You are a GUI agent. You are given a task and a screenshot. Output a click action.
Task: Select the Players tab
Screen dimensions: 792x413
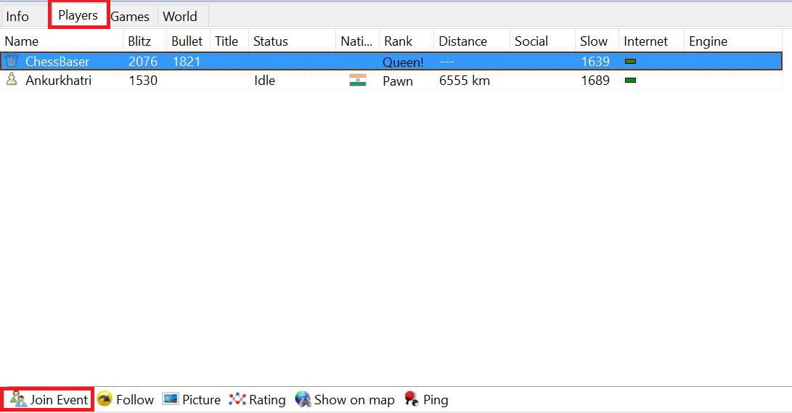click(x=78, y=15)
